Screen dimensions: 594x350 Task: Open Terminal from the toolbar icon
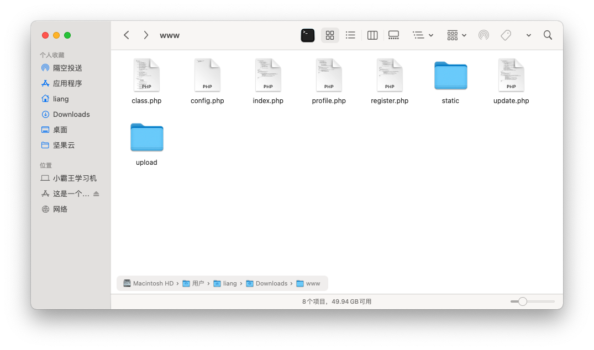pyautogui.click(x=308, y=35)
